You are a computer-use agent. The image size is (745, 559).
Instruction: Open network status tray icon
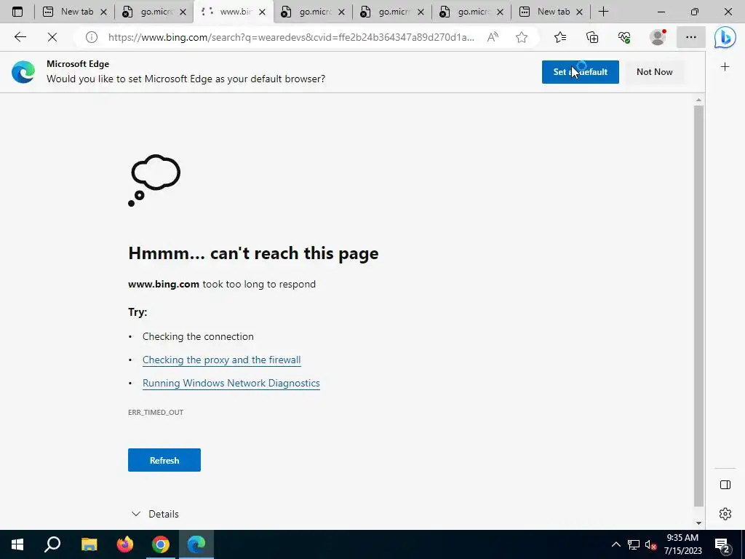(x=634, y=544)
